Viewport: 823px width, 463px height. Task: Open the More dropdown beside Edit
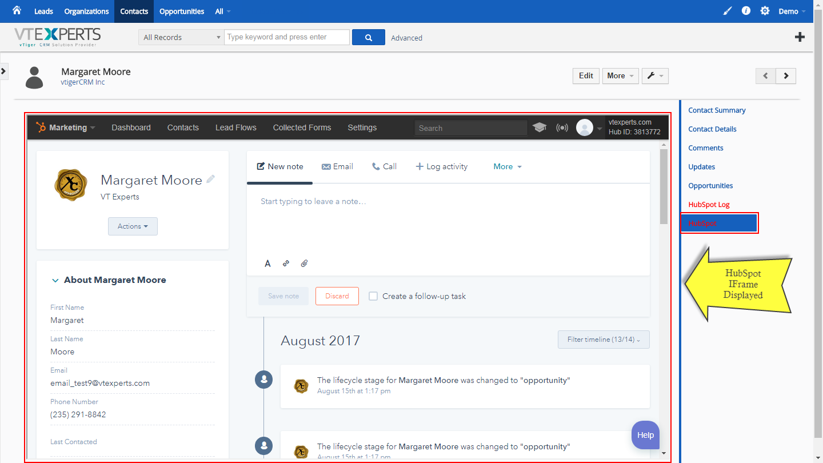click(x=620, y=75)
